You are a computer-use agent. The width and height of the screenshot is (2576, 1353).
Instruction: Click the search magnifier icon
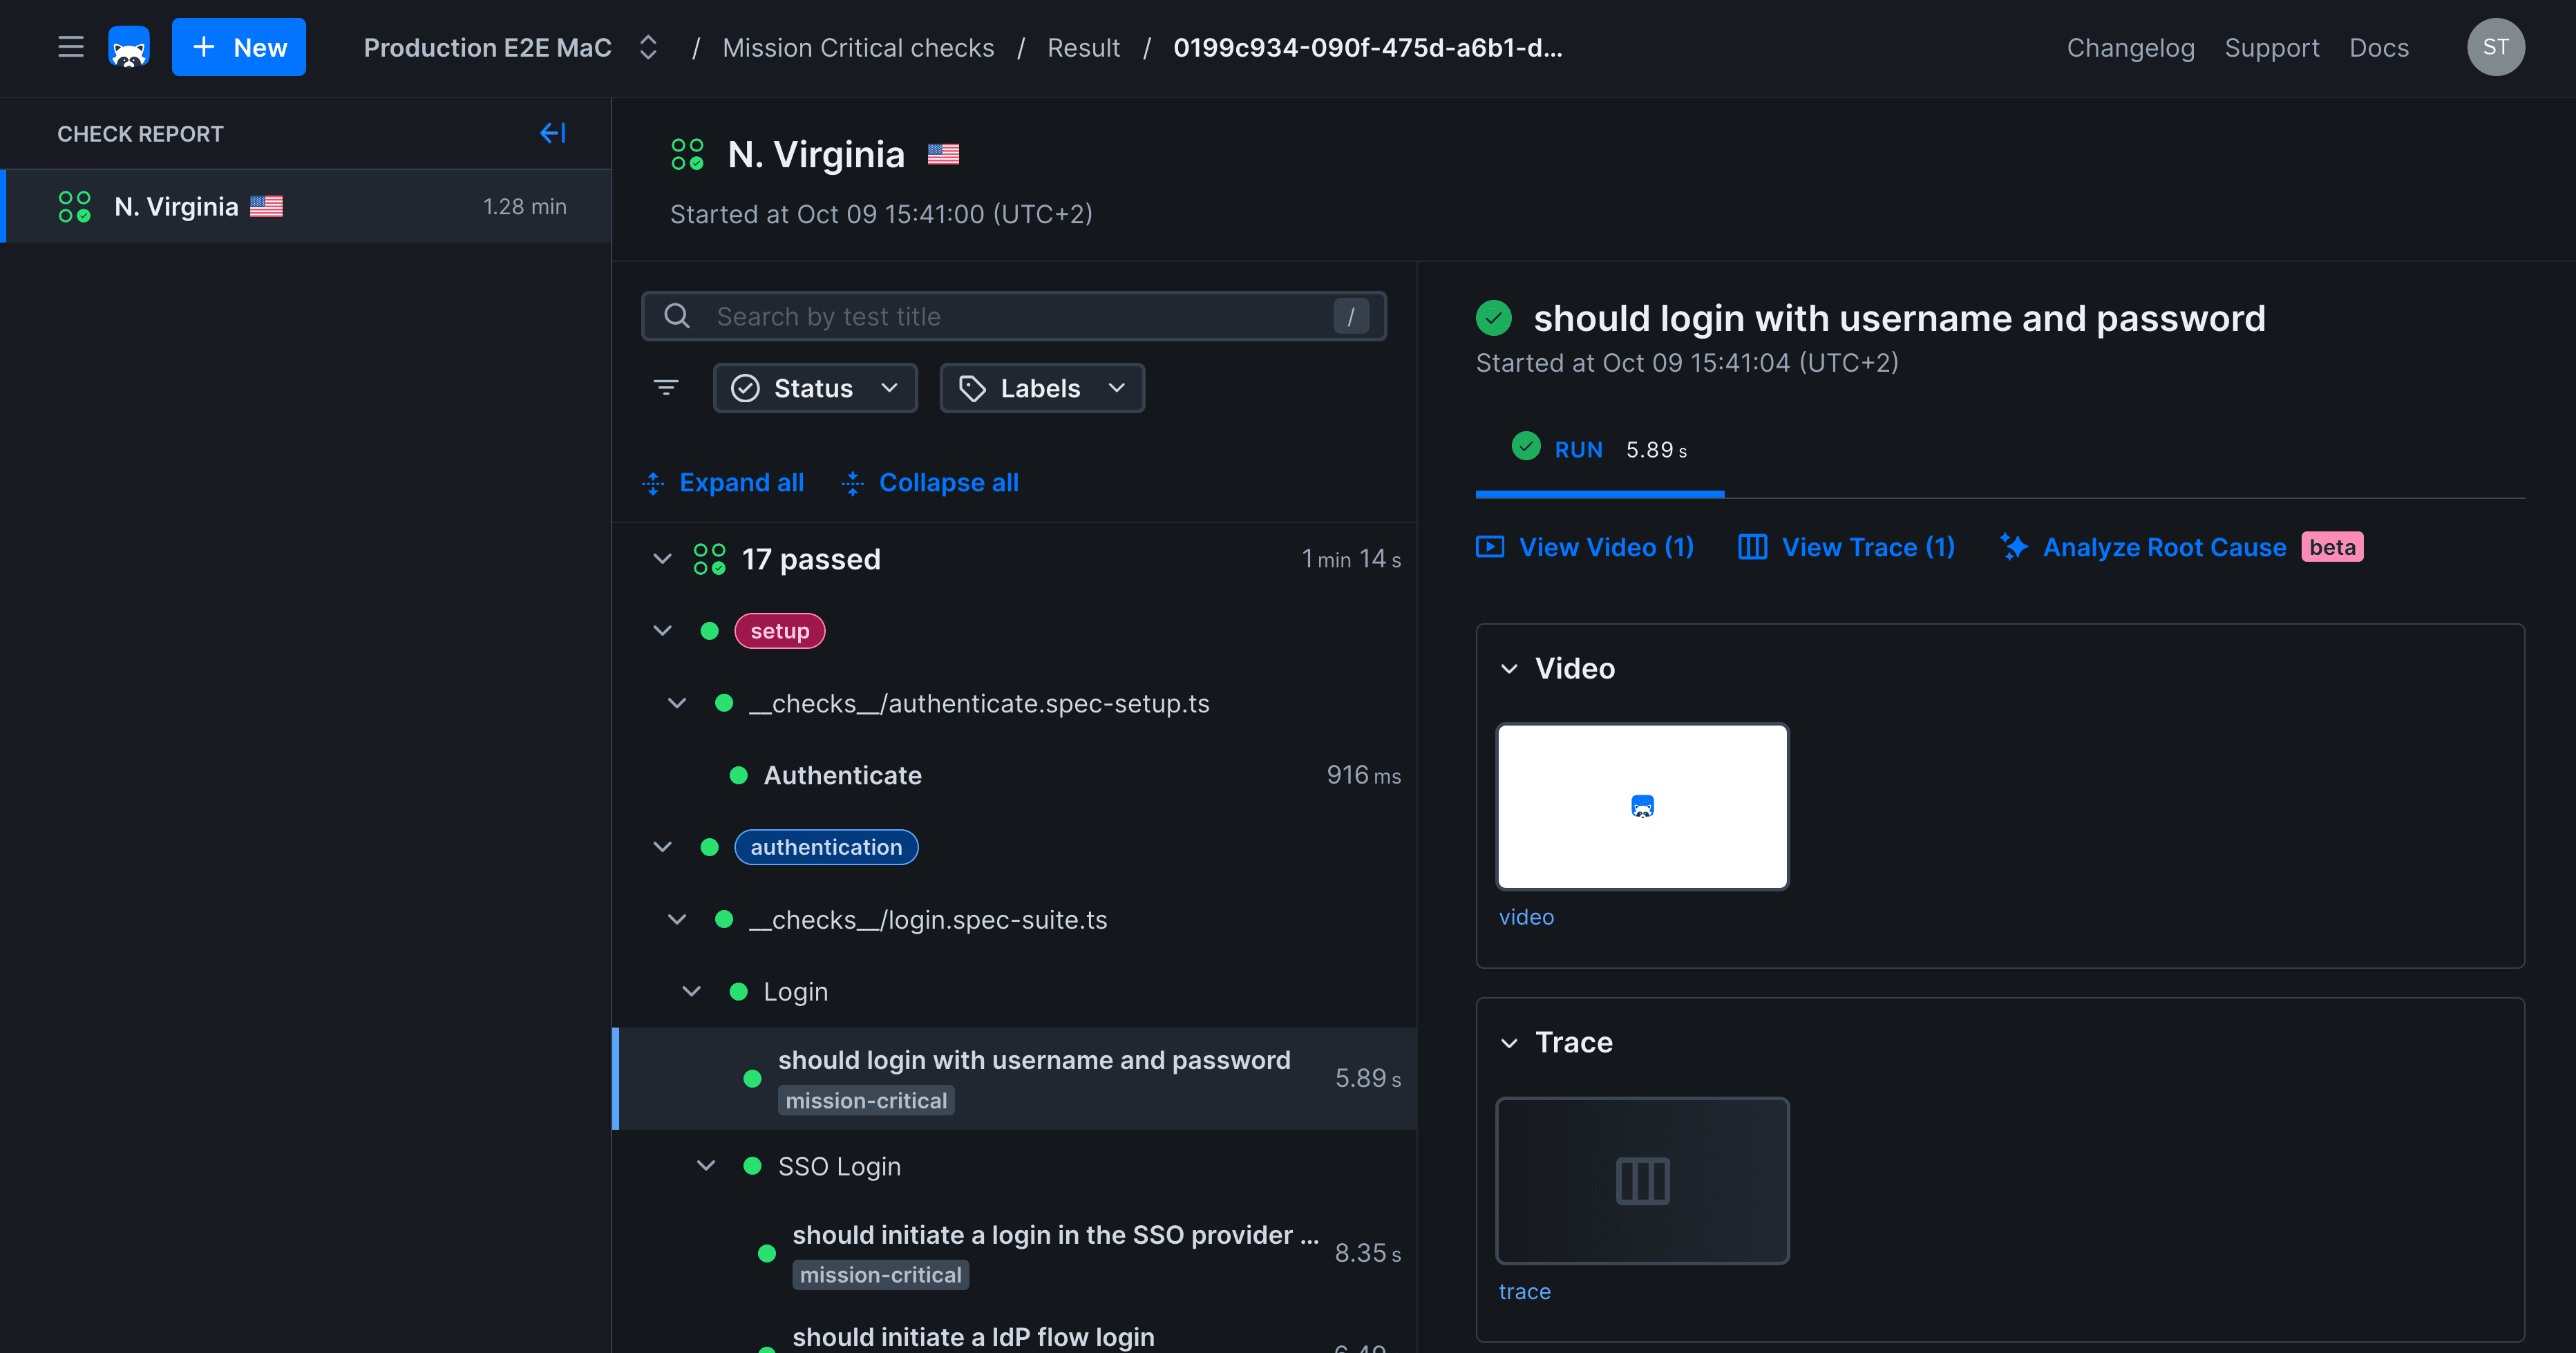tap(677, 316)
